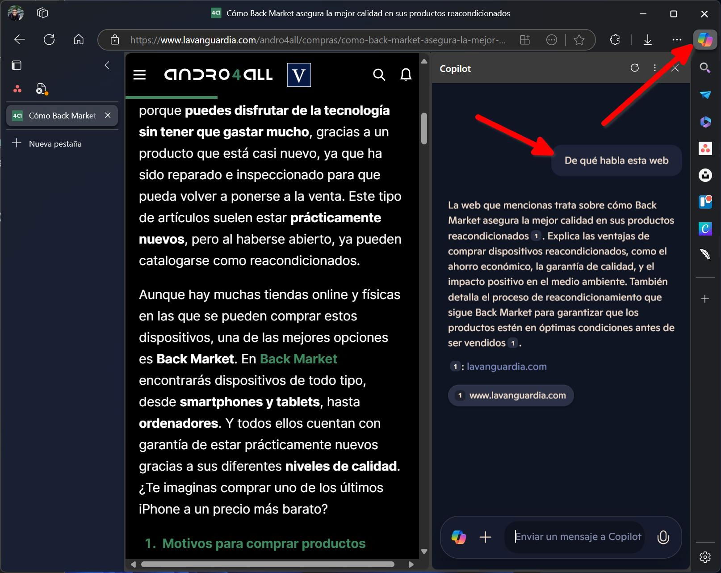Open Copilot pane more options menu
The width and height of the screenshot is (721, 573).
(x=655, y=68)
